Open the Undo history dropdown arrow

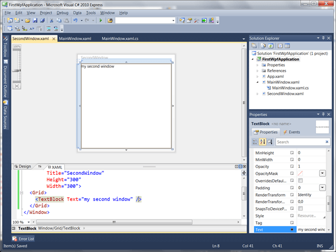click(82, 21)
